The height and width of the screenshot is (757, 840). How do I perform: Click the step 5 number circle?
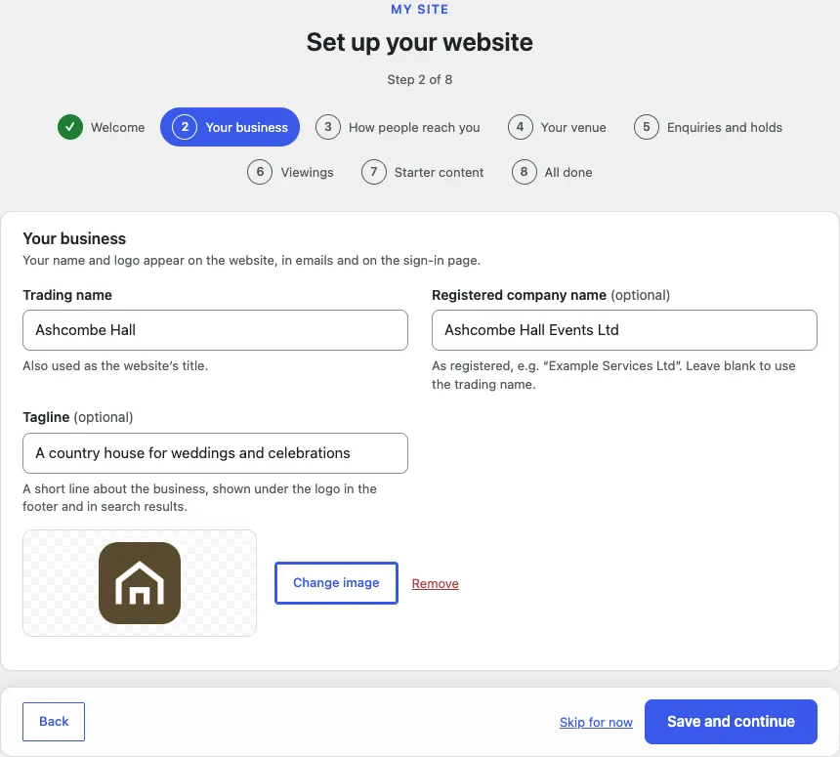point(646,127)
